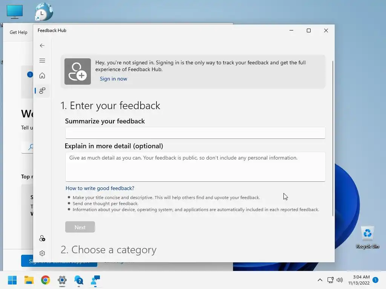Open the Windows Start menu

point(12,280)
